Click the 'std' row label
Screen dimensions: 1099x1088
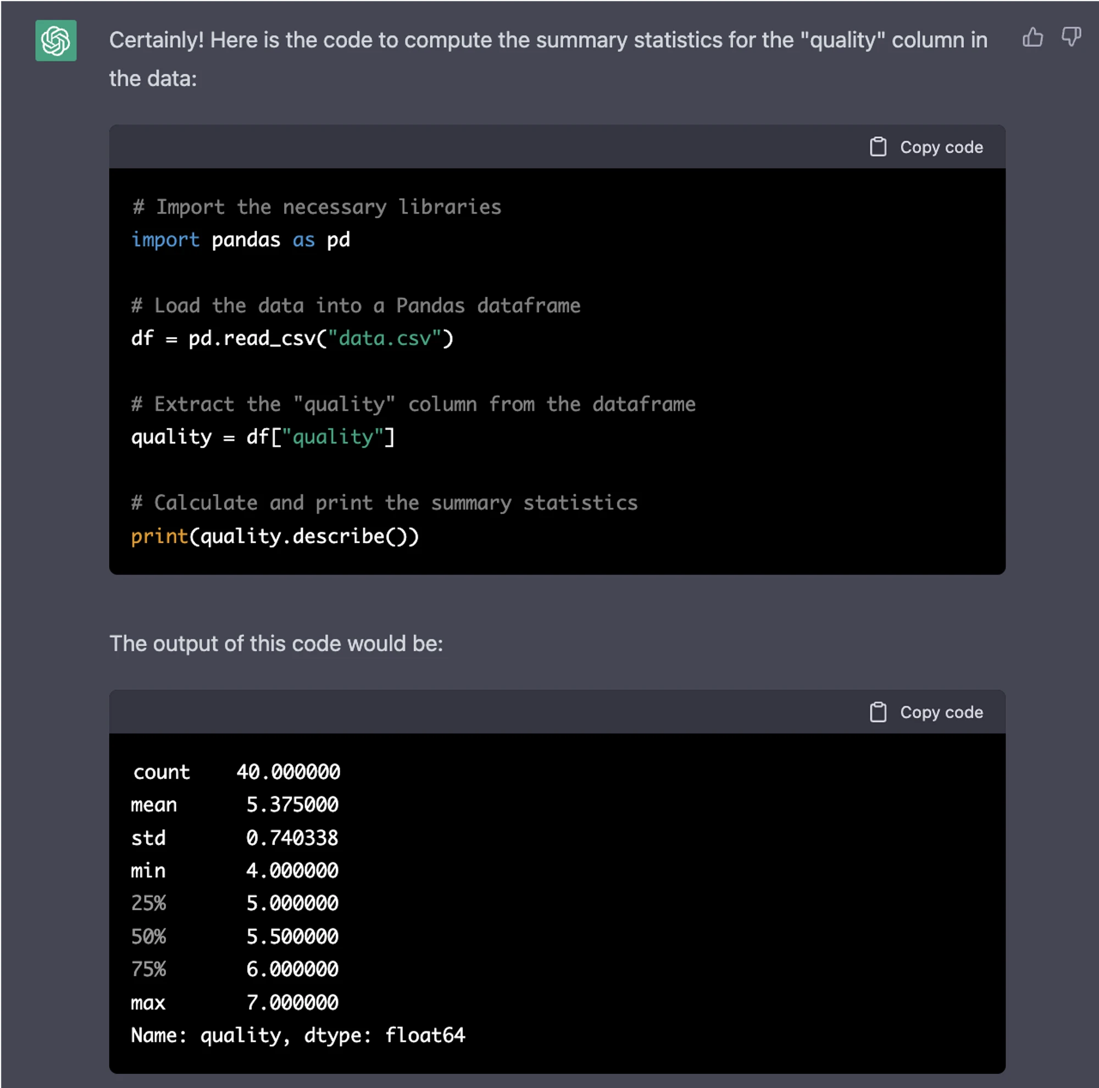[148, 838]
